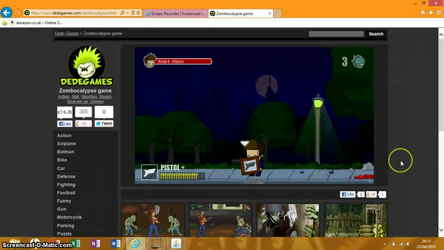Click the Tweet button
The width and height of the screenshot is (444, 250).
pos(104,123)
